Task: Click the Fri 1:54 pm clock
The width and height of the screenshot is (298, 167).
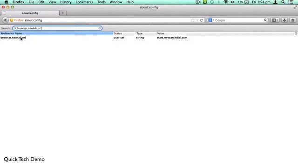Action: (261, 2)
